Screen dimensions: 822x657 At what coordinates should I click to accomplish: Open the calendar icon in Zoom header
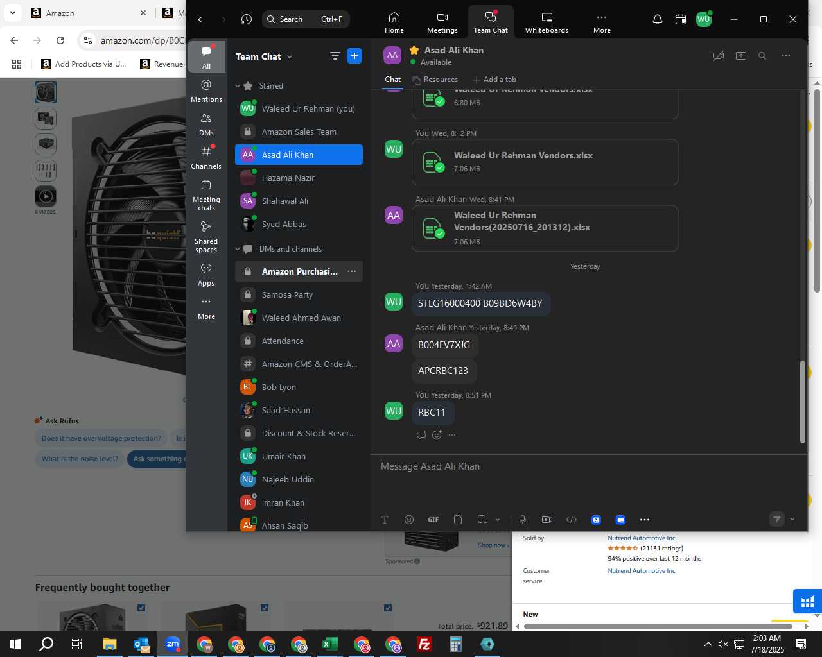pyautogui.click(x=681, y=19)
